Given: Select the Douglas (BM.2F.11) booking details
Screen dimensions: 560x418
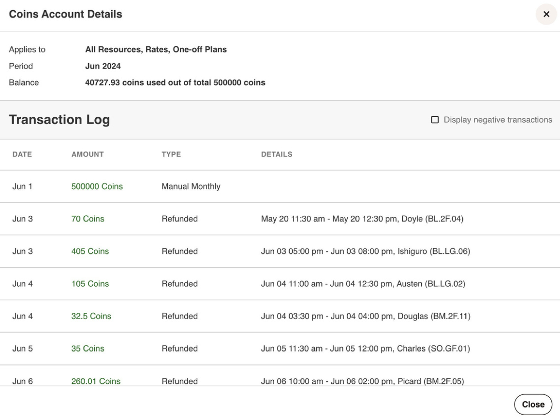Looking at the screenshot, I should click(x=366, y=316).
